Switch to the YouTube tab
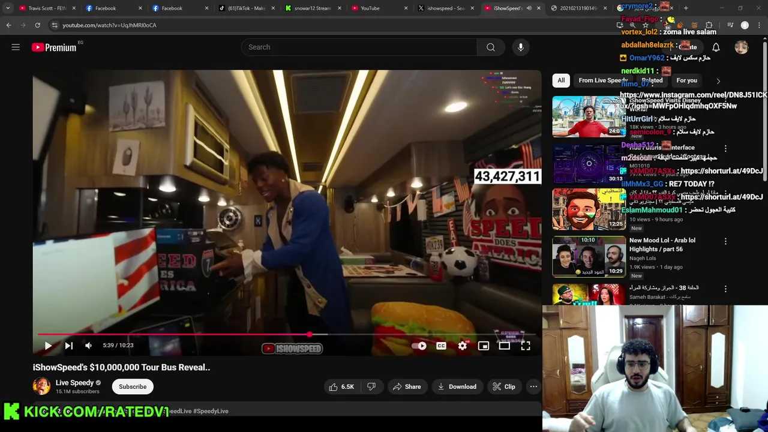 click(378, 8)
